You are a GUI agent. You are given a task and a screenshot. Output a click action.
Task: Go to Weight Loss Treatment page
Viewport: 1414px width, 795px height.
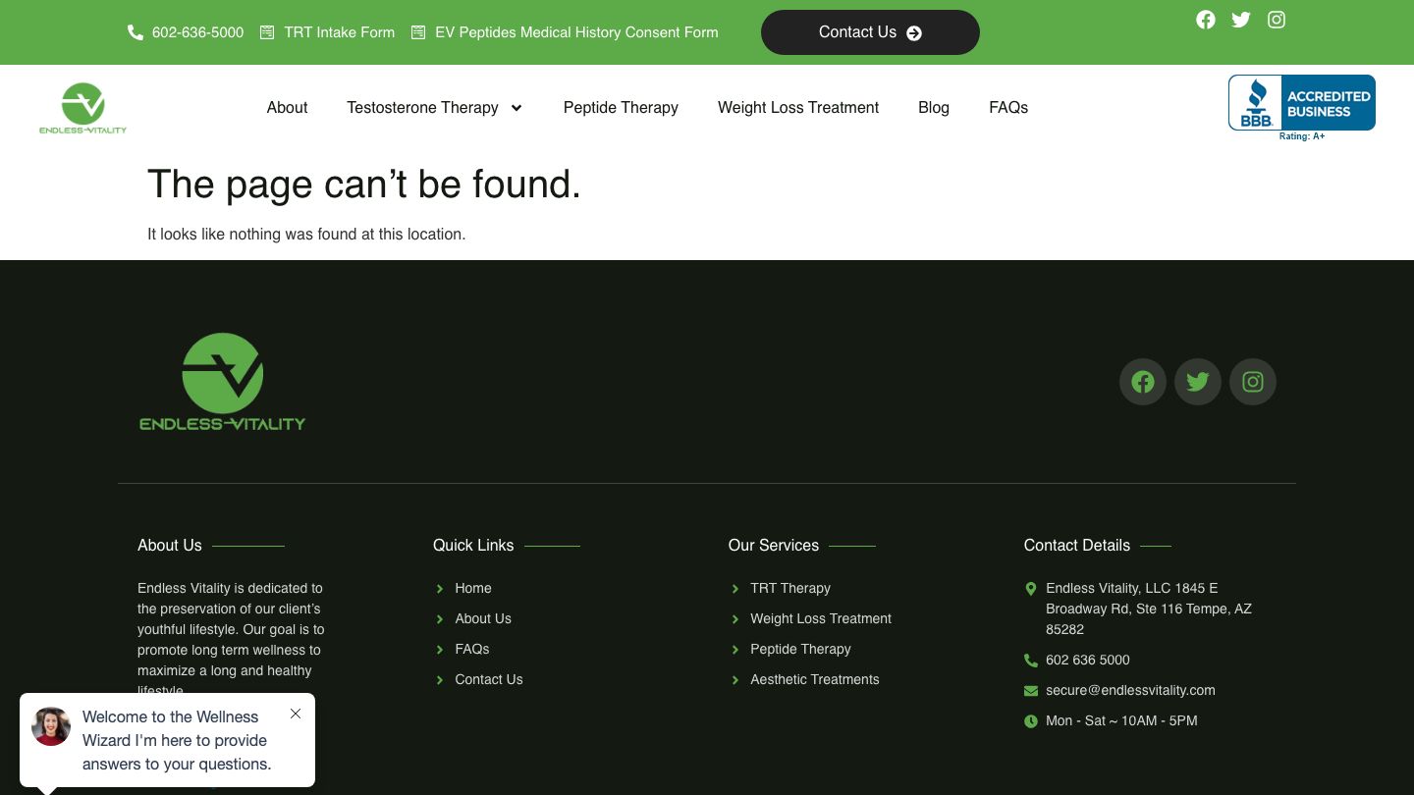[797, 108]
